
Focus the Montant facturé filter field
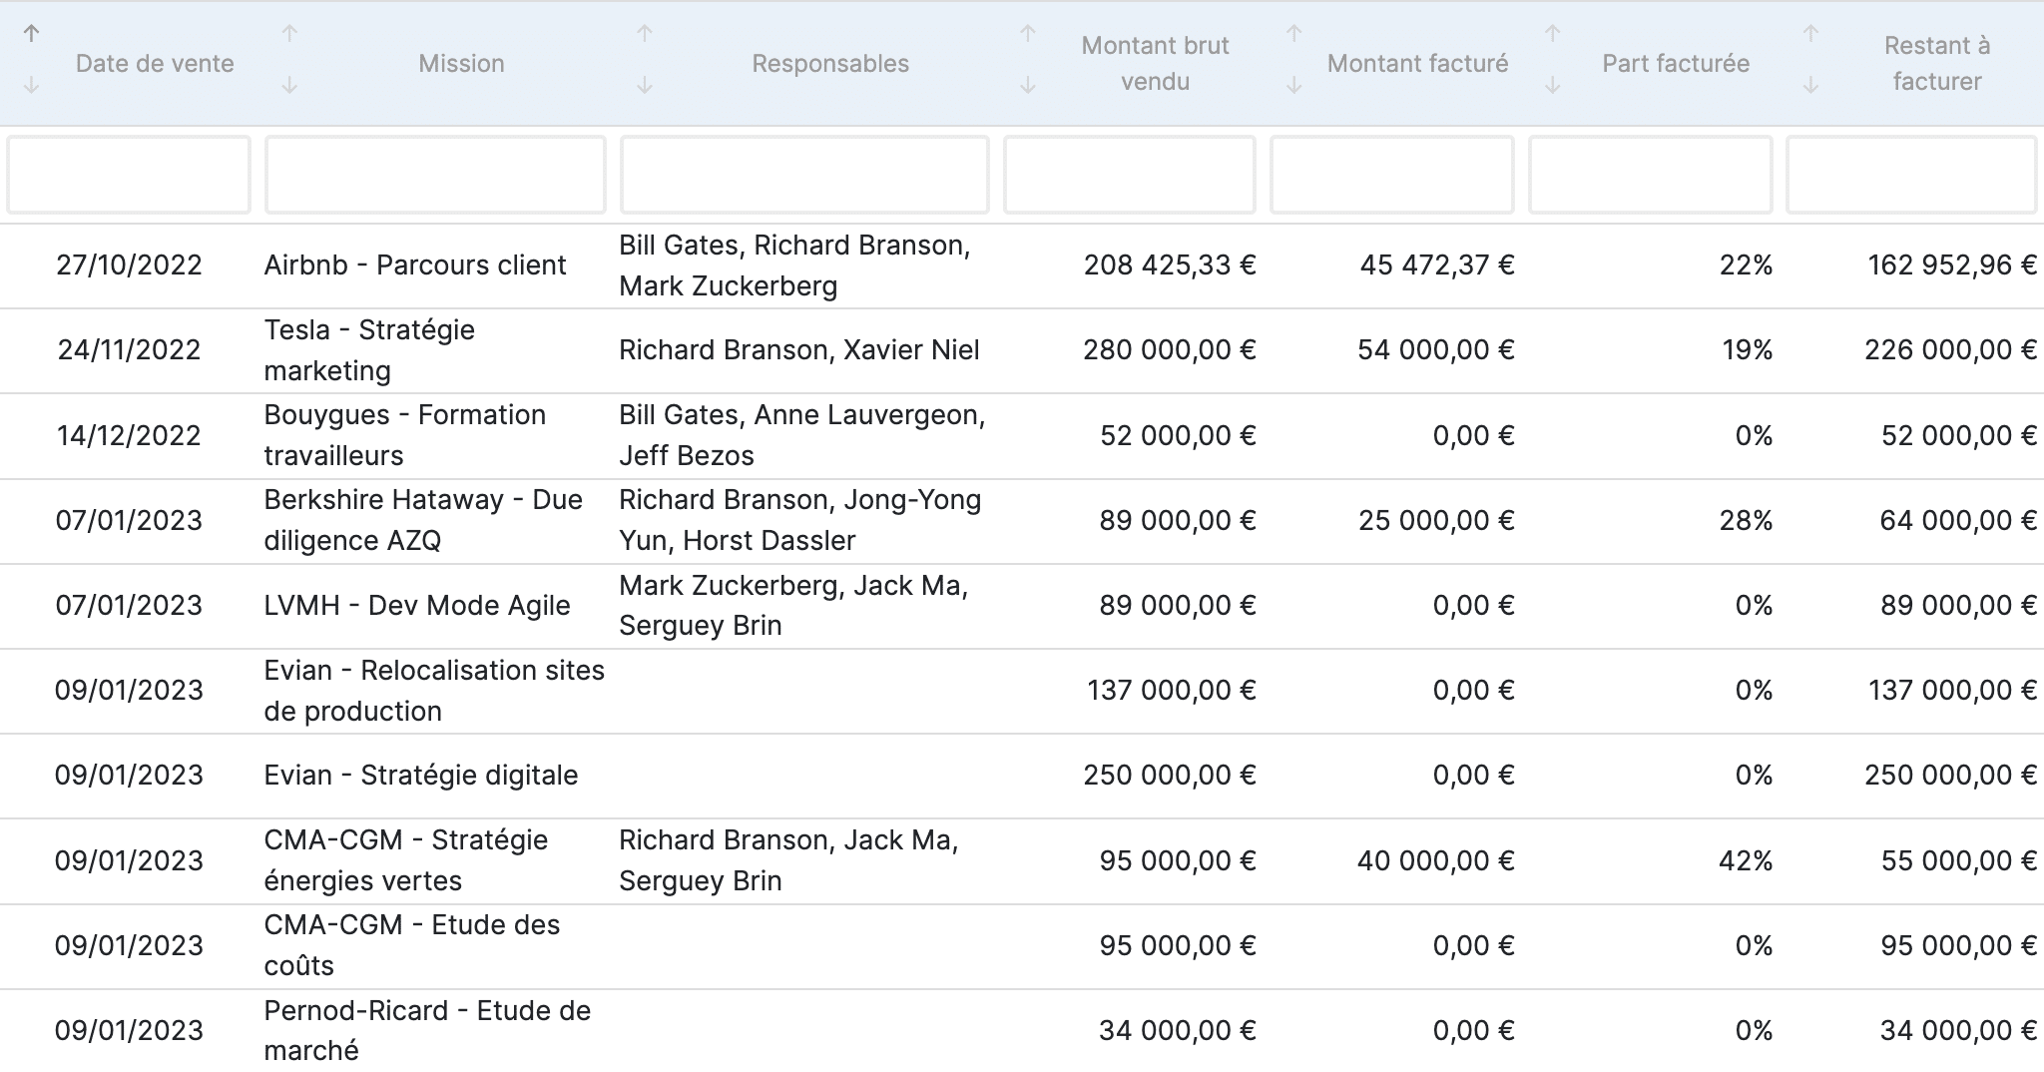tap(1392, 175)
